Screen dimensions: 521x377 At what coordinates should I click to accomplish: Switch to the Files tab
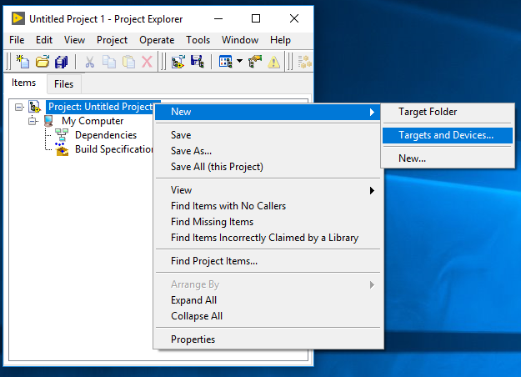[64, 84]
